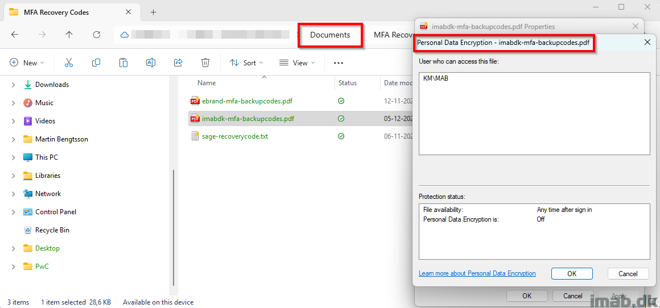This screenshot has height=308, width=660.
Task: Click the Cut scissors icon
Action: [69, 63]
